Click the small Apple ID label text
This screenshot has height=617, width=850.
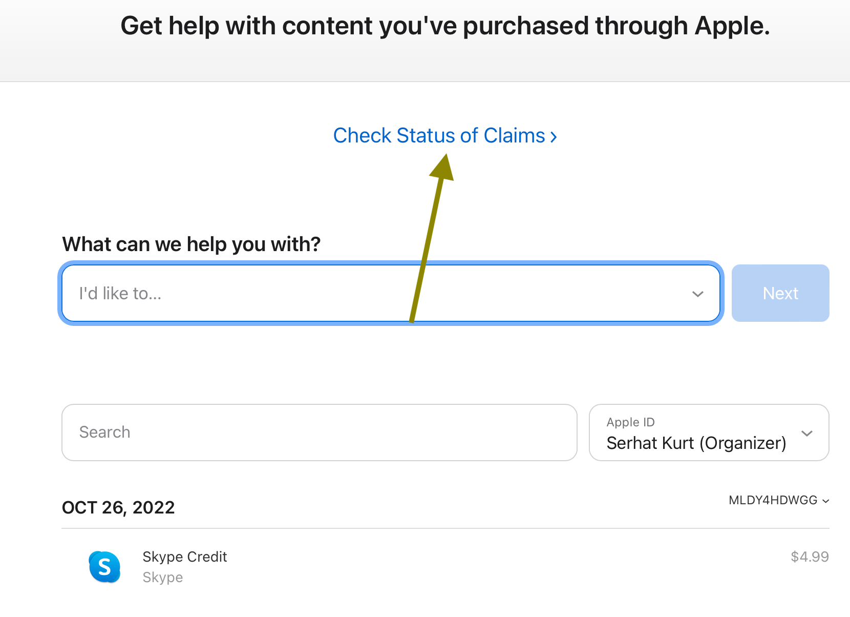(x=630, y=422)
